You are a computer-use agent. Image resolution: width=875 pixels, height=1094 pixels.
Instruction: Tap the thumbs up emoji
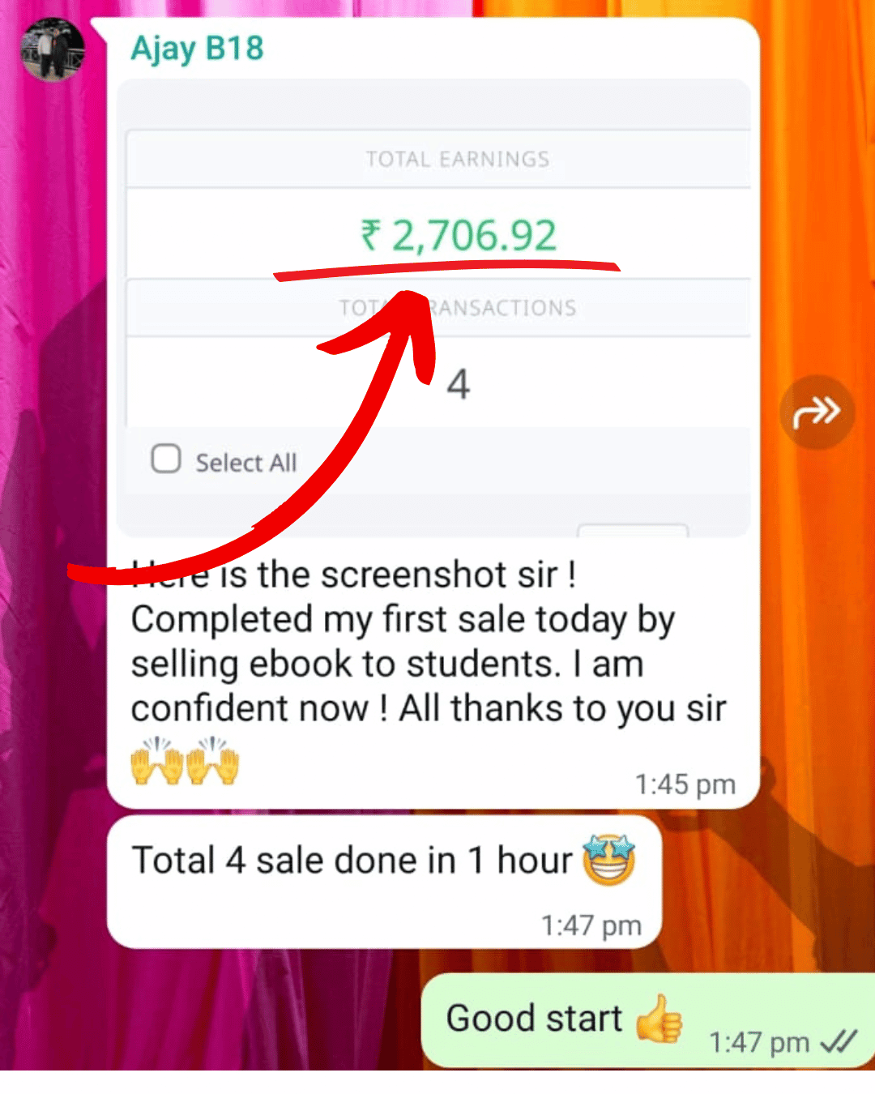point(659,1019)
